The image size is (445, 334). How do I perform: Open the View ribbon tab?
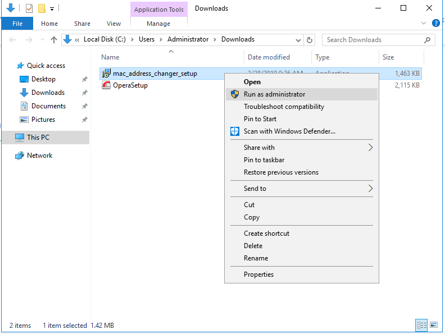pyautogui.click(x=113, y=24)
